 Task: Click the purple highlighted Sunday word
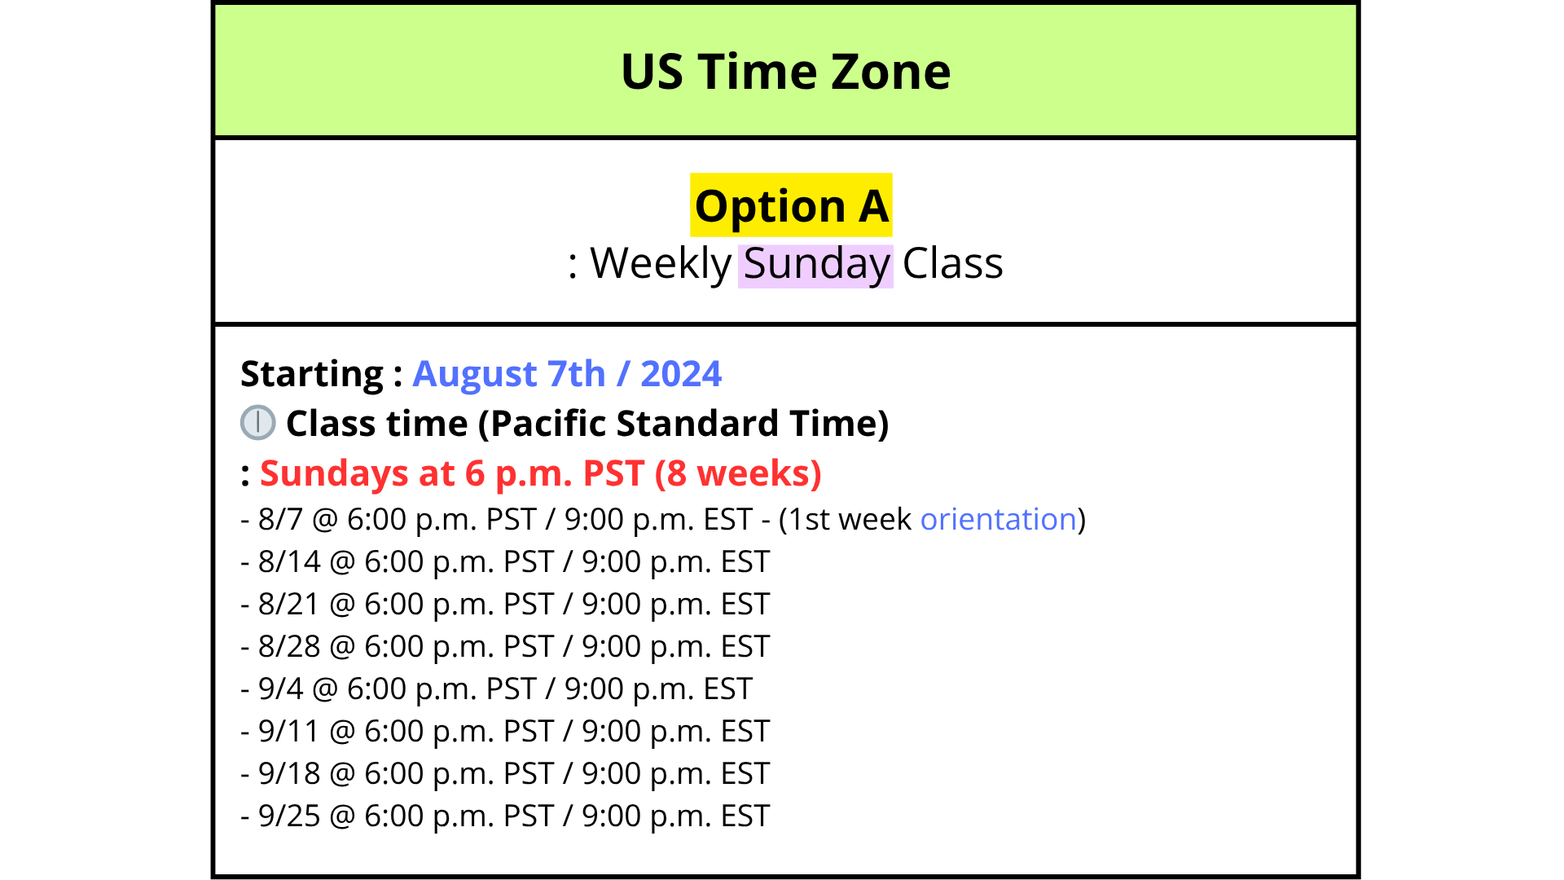click(x=816, y=265)
